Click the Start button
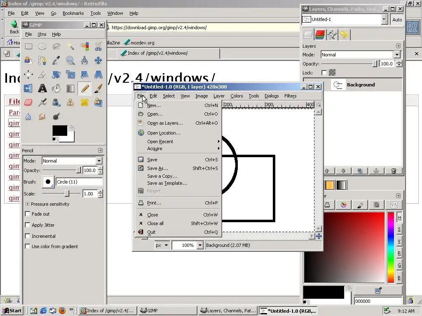 click(x=12, y=311)
